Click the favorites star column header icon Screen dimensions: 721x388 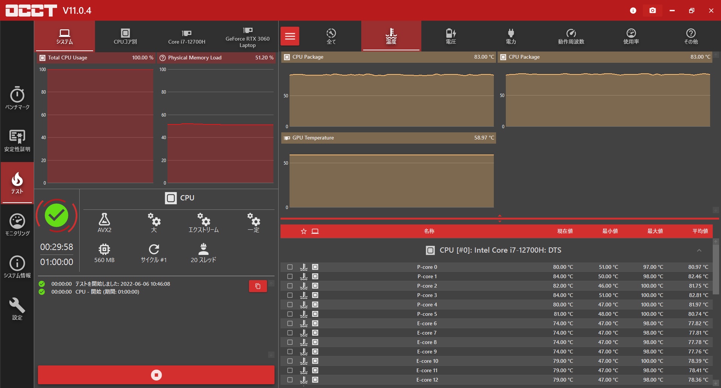coord(304,231)
